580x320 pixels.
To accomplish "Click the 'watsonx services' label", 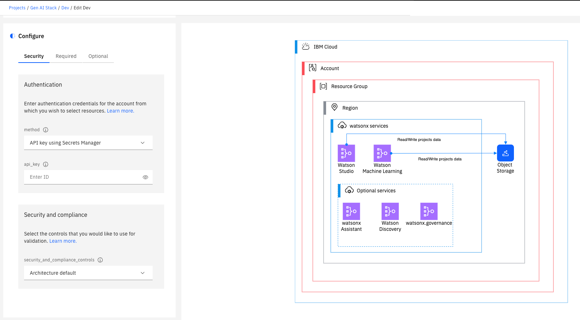I will (x=369, y=126).
